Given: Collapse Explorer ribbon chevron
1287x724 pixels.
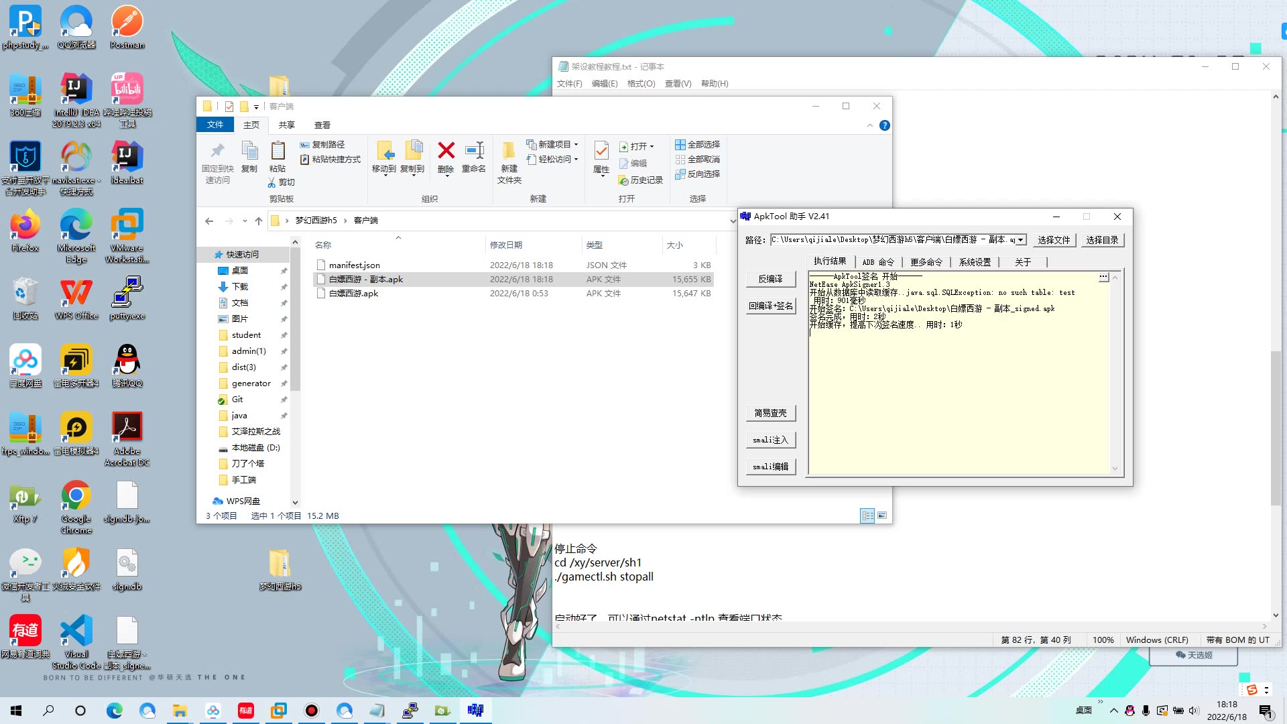Looking at the screenshot, I should tap(870, 125).
